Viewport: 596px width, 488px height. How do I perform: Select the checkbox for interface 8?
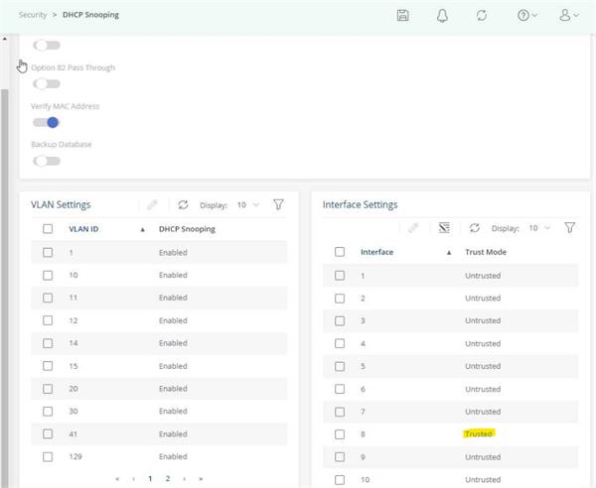[340, 434]
